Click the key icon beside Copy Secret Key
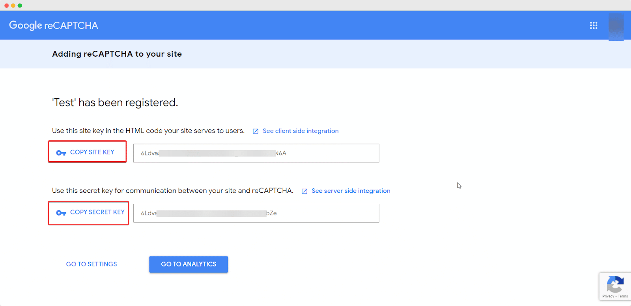 tap(61, 213)
